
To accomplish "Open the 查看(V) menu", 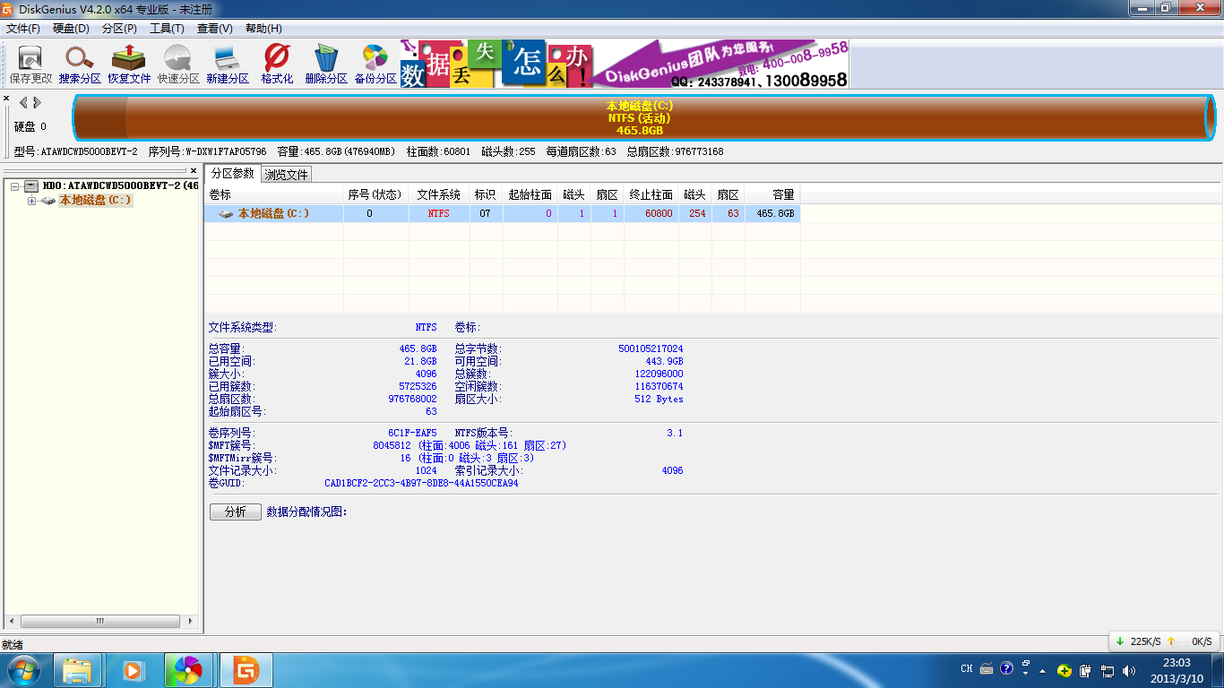I will (214, 29).
